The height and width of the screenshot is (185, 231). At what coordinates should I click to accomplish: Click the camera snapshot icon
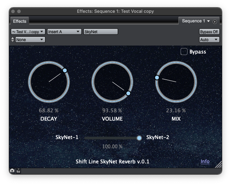click(x=12, y=171)
